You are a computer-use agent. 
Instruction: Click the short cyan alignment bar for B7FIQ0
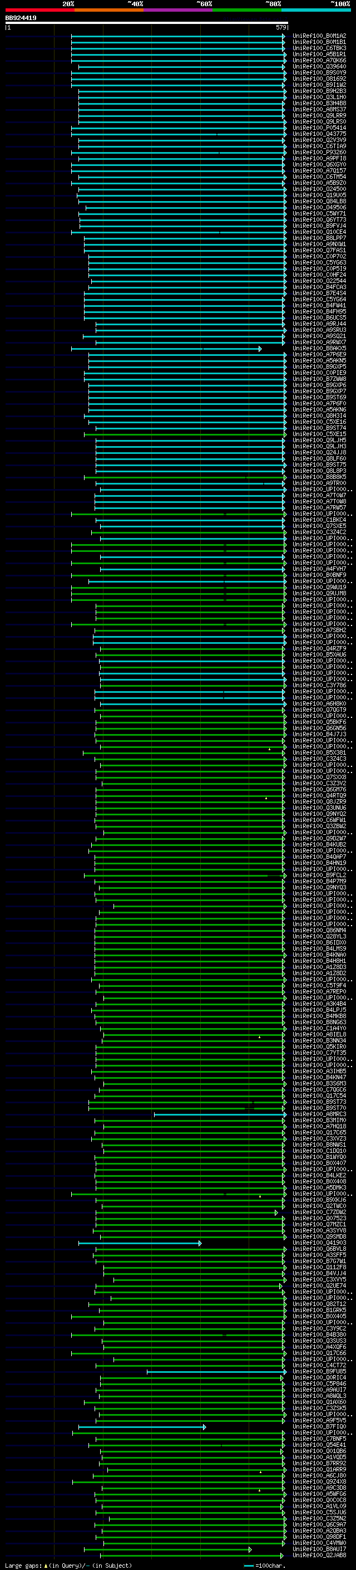[x=142, y=1427]
